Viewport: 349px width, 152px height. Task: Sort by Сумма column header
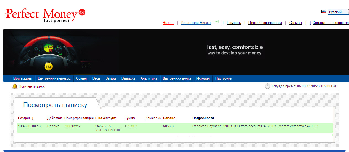(130, 118)
